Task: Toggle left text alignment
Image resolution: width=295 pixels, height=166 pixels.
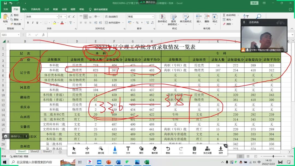Action: pos(81,23)
